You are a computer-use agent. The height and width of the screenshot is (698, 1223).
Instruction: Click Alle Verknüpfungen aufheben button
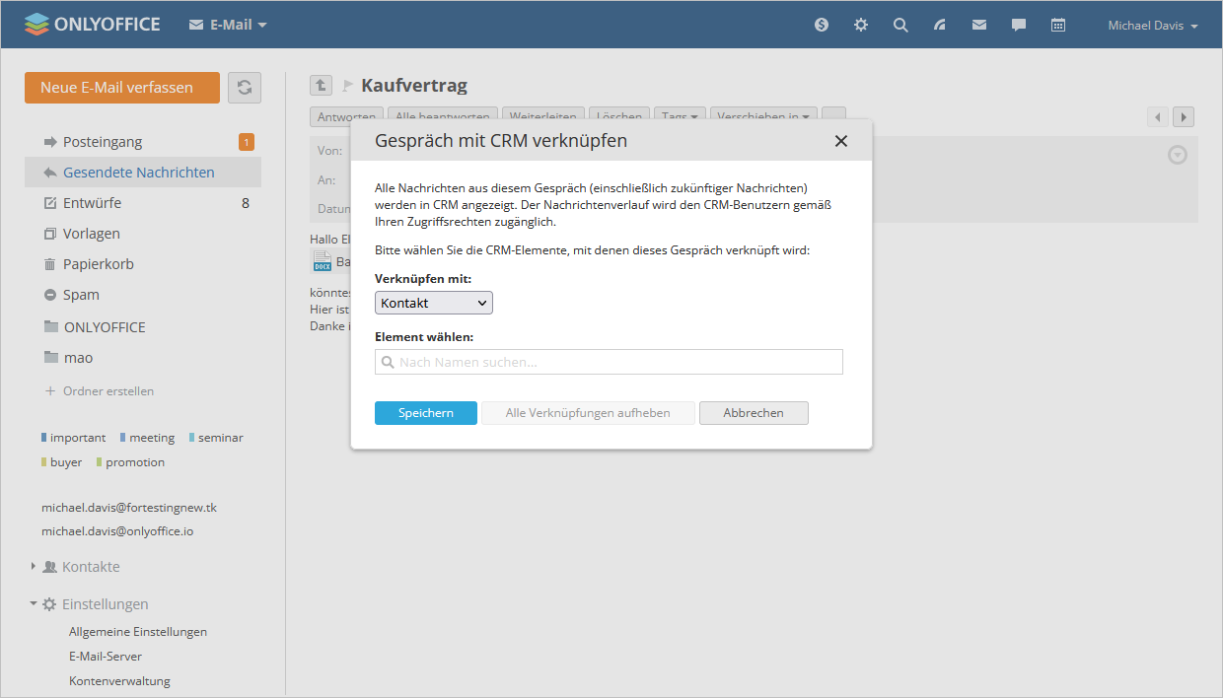(x=588, y=413)
